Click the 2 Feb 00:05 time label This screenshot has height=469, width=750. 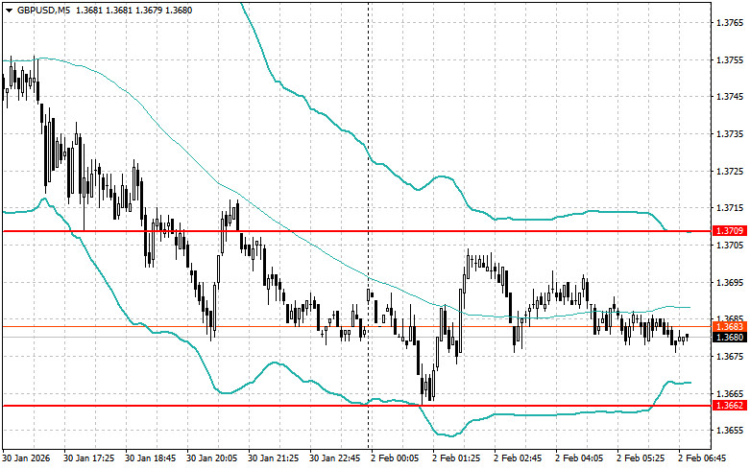[x=395, y=458]
